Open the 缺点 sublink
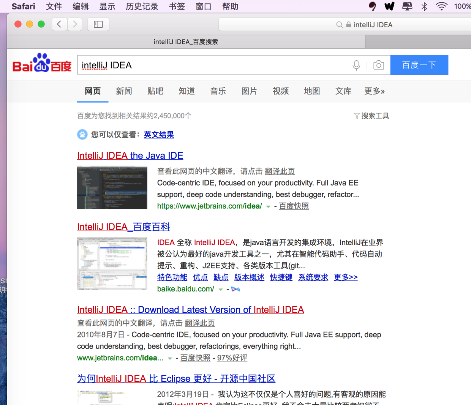471x405 pixels. pyautogui.click(x=221, y=277)
